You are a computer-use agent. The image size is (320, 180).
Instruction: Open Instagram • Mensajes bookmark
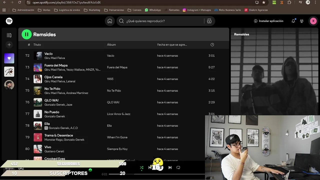point(197,10)
